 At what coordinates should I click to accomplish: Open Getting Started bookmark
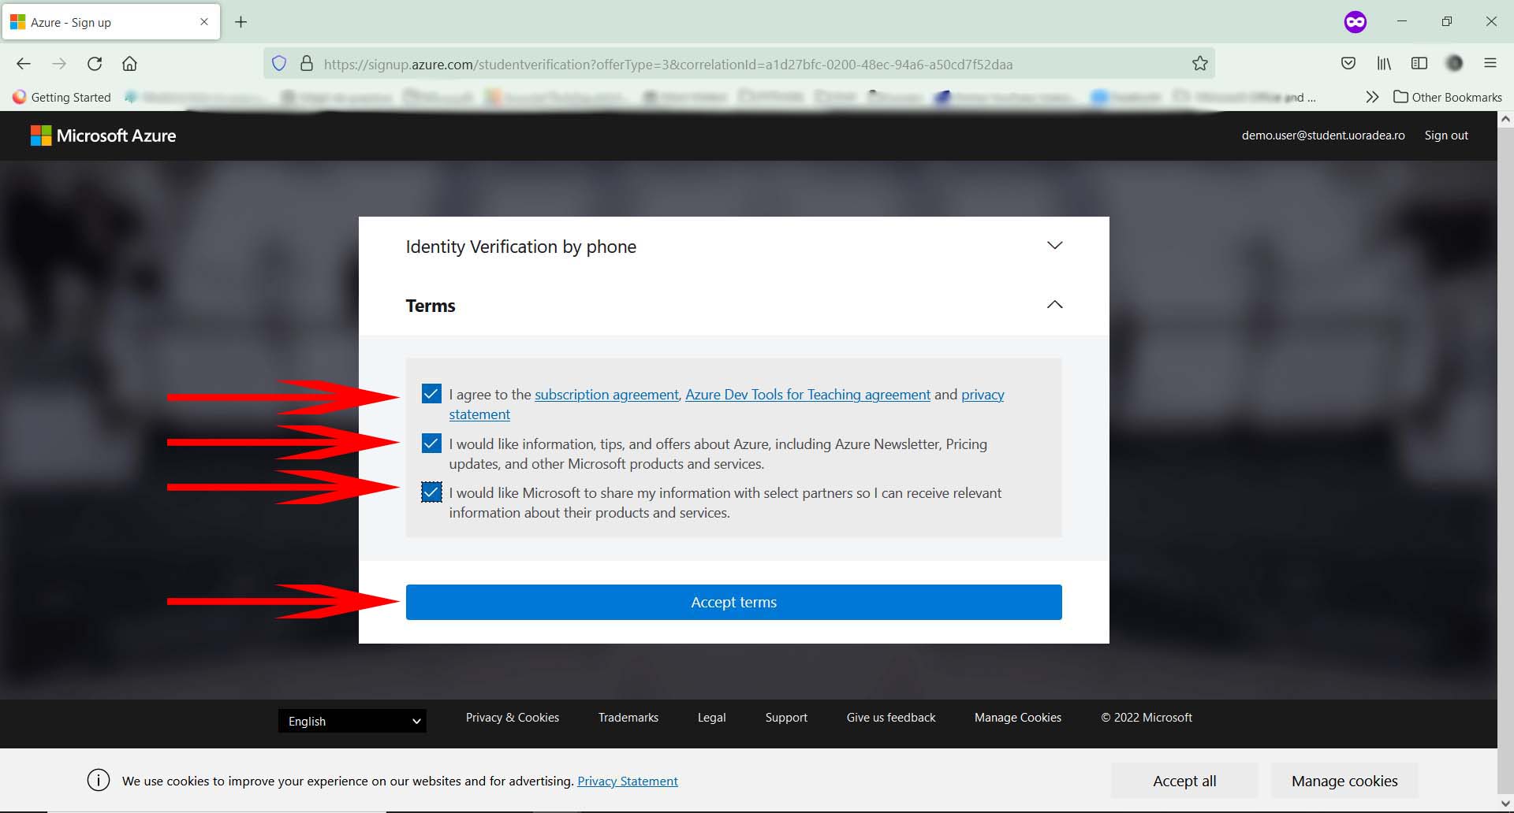pos(62,97)
